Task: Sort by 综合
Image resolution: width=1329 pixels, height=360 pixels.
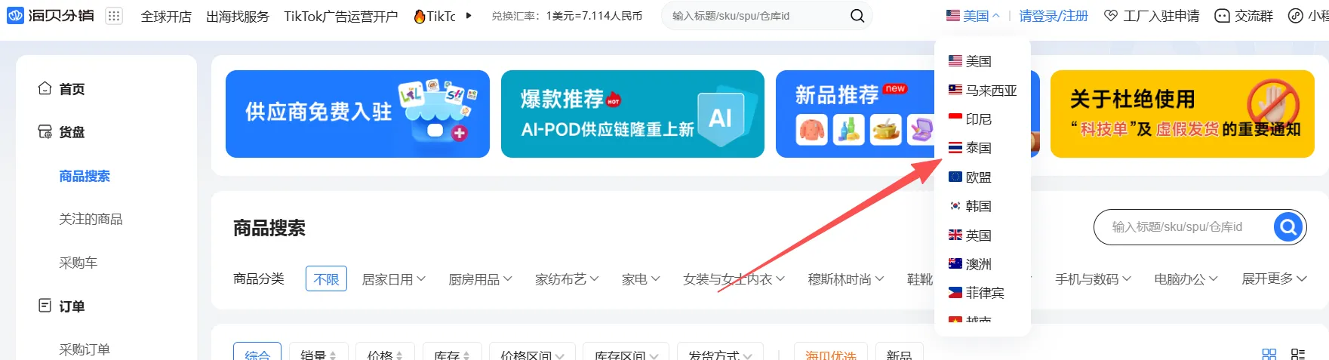Action: click(x=257, y=352)
